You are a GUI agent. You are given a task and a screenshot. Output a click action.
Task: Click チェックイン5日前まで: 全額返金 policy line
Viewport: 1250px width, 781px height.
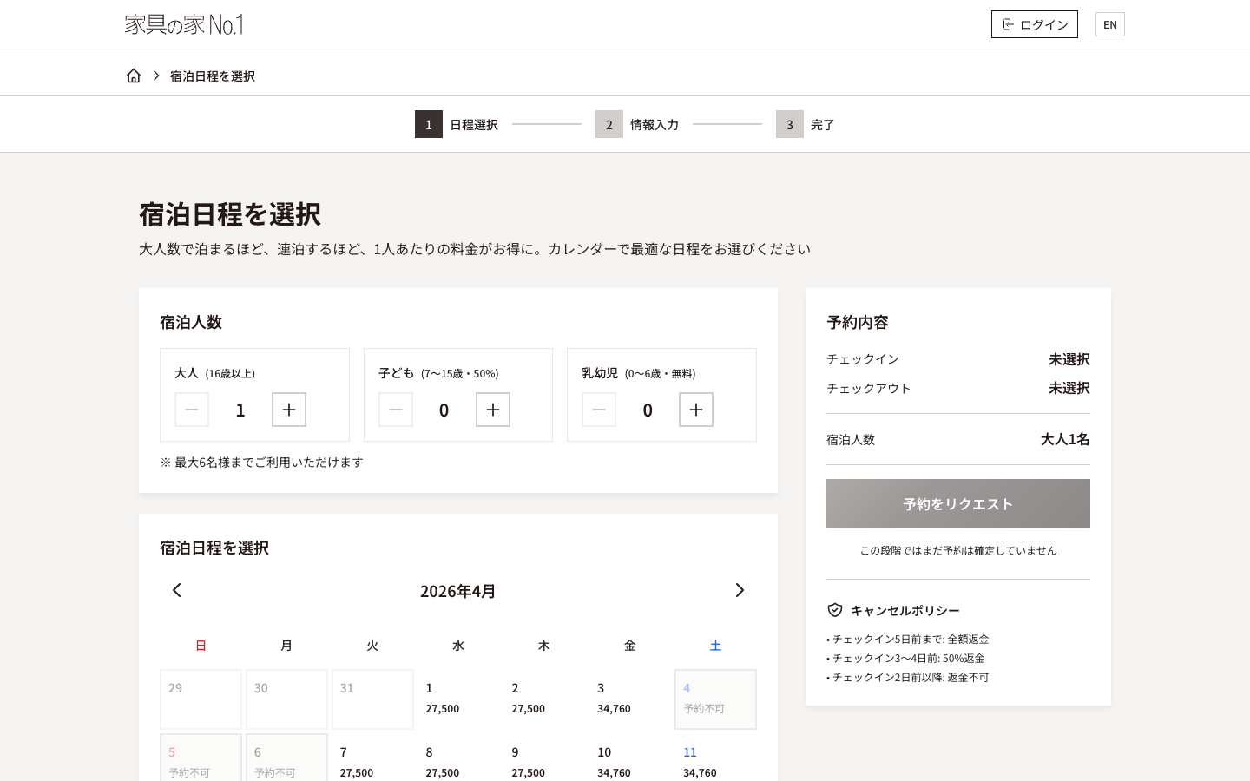(908, 639)
